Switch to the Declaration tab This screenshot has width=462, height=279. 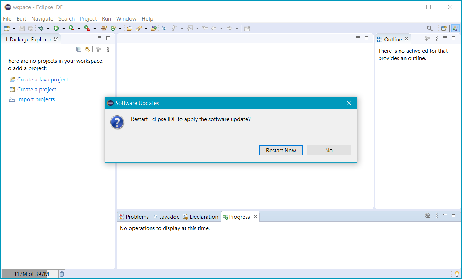point(201,217)
